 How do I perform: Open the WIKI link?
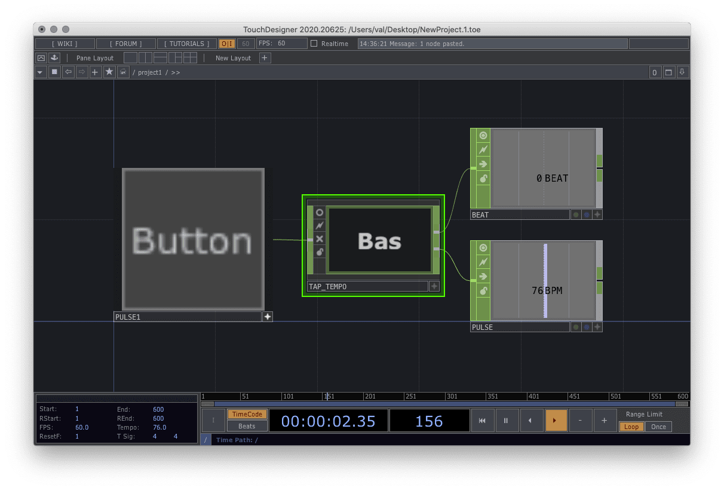click(x=65, y=44)
